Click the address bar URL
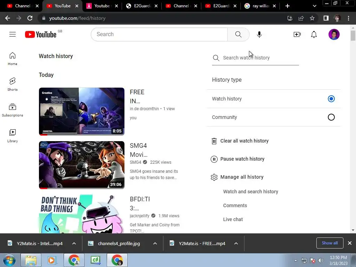The image size is (356, 267). click(x=77, y=18)
